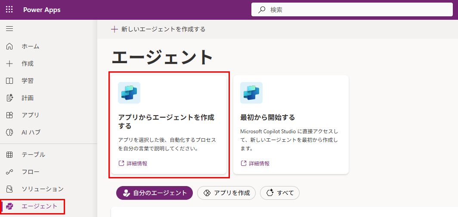The width and height of the screenshot is (458, 217).
Task: Click the アプリ tiles icon
Action: (9, 115)
